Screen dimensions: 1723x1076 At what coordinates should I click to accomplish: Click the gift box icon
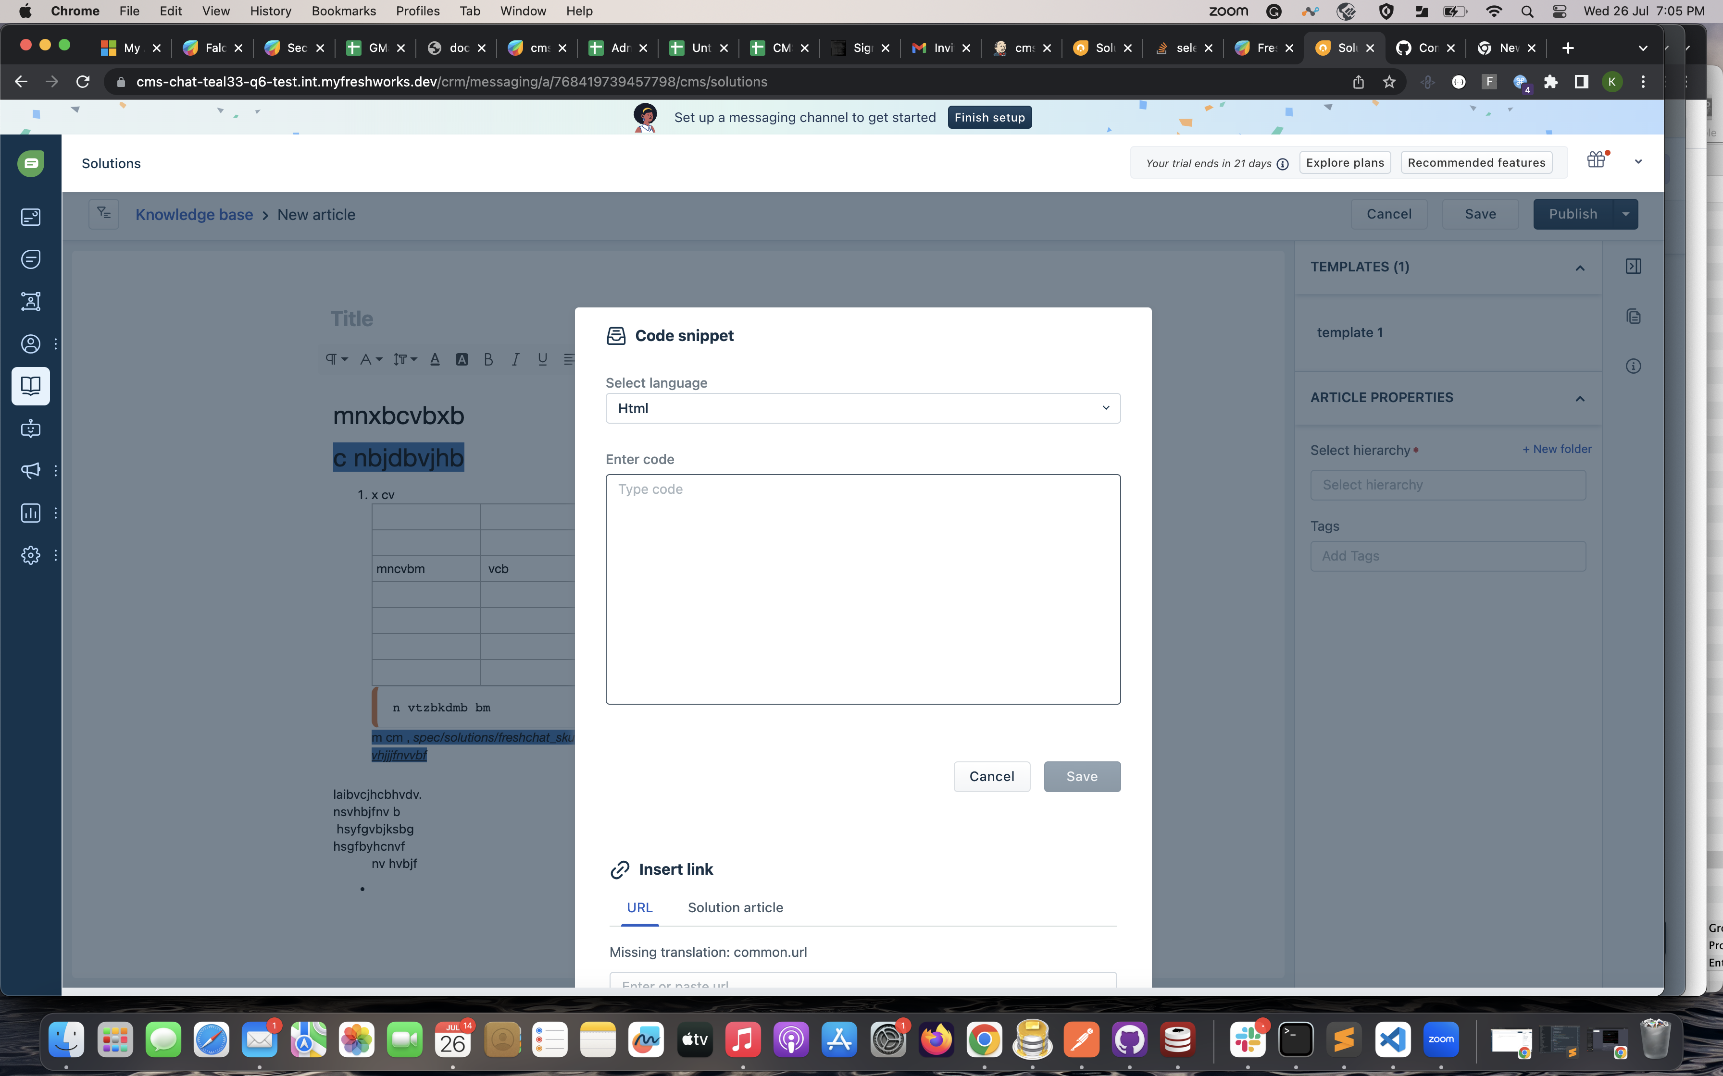pos(1596,160)
